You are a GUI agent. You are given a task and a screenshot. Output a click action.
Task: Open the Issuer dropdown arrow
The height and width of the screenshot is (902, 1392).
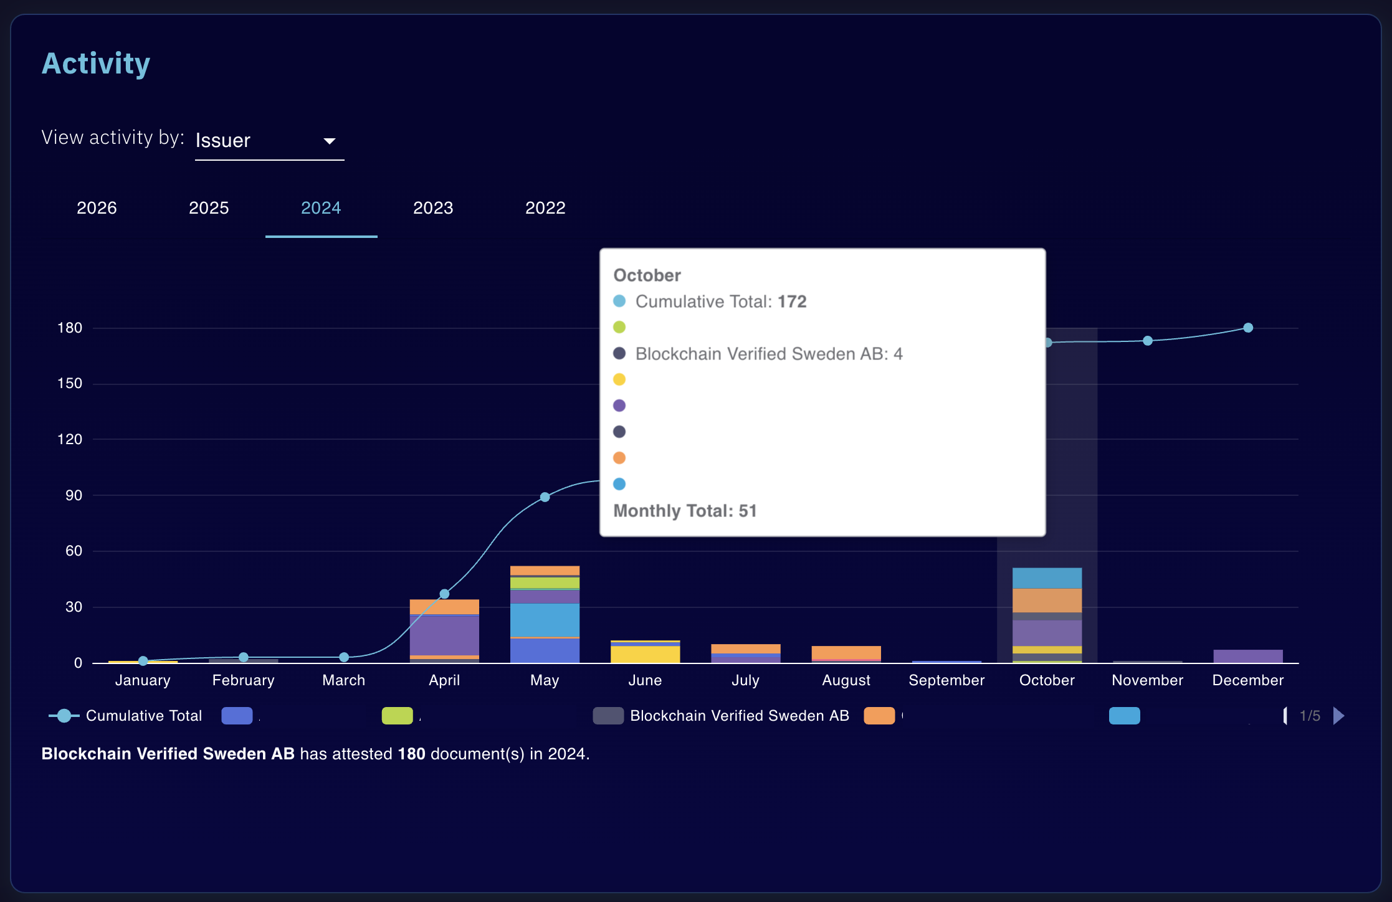pos(330,141)
